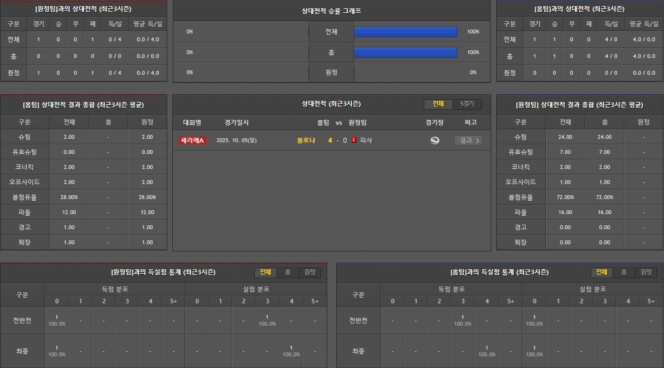Switch to 원정 in [홈팀]과의 득실점 통계
The width and height of the screenshot is (664, 368).
[646, 272]
